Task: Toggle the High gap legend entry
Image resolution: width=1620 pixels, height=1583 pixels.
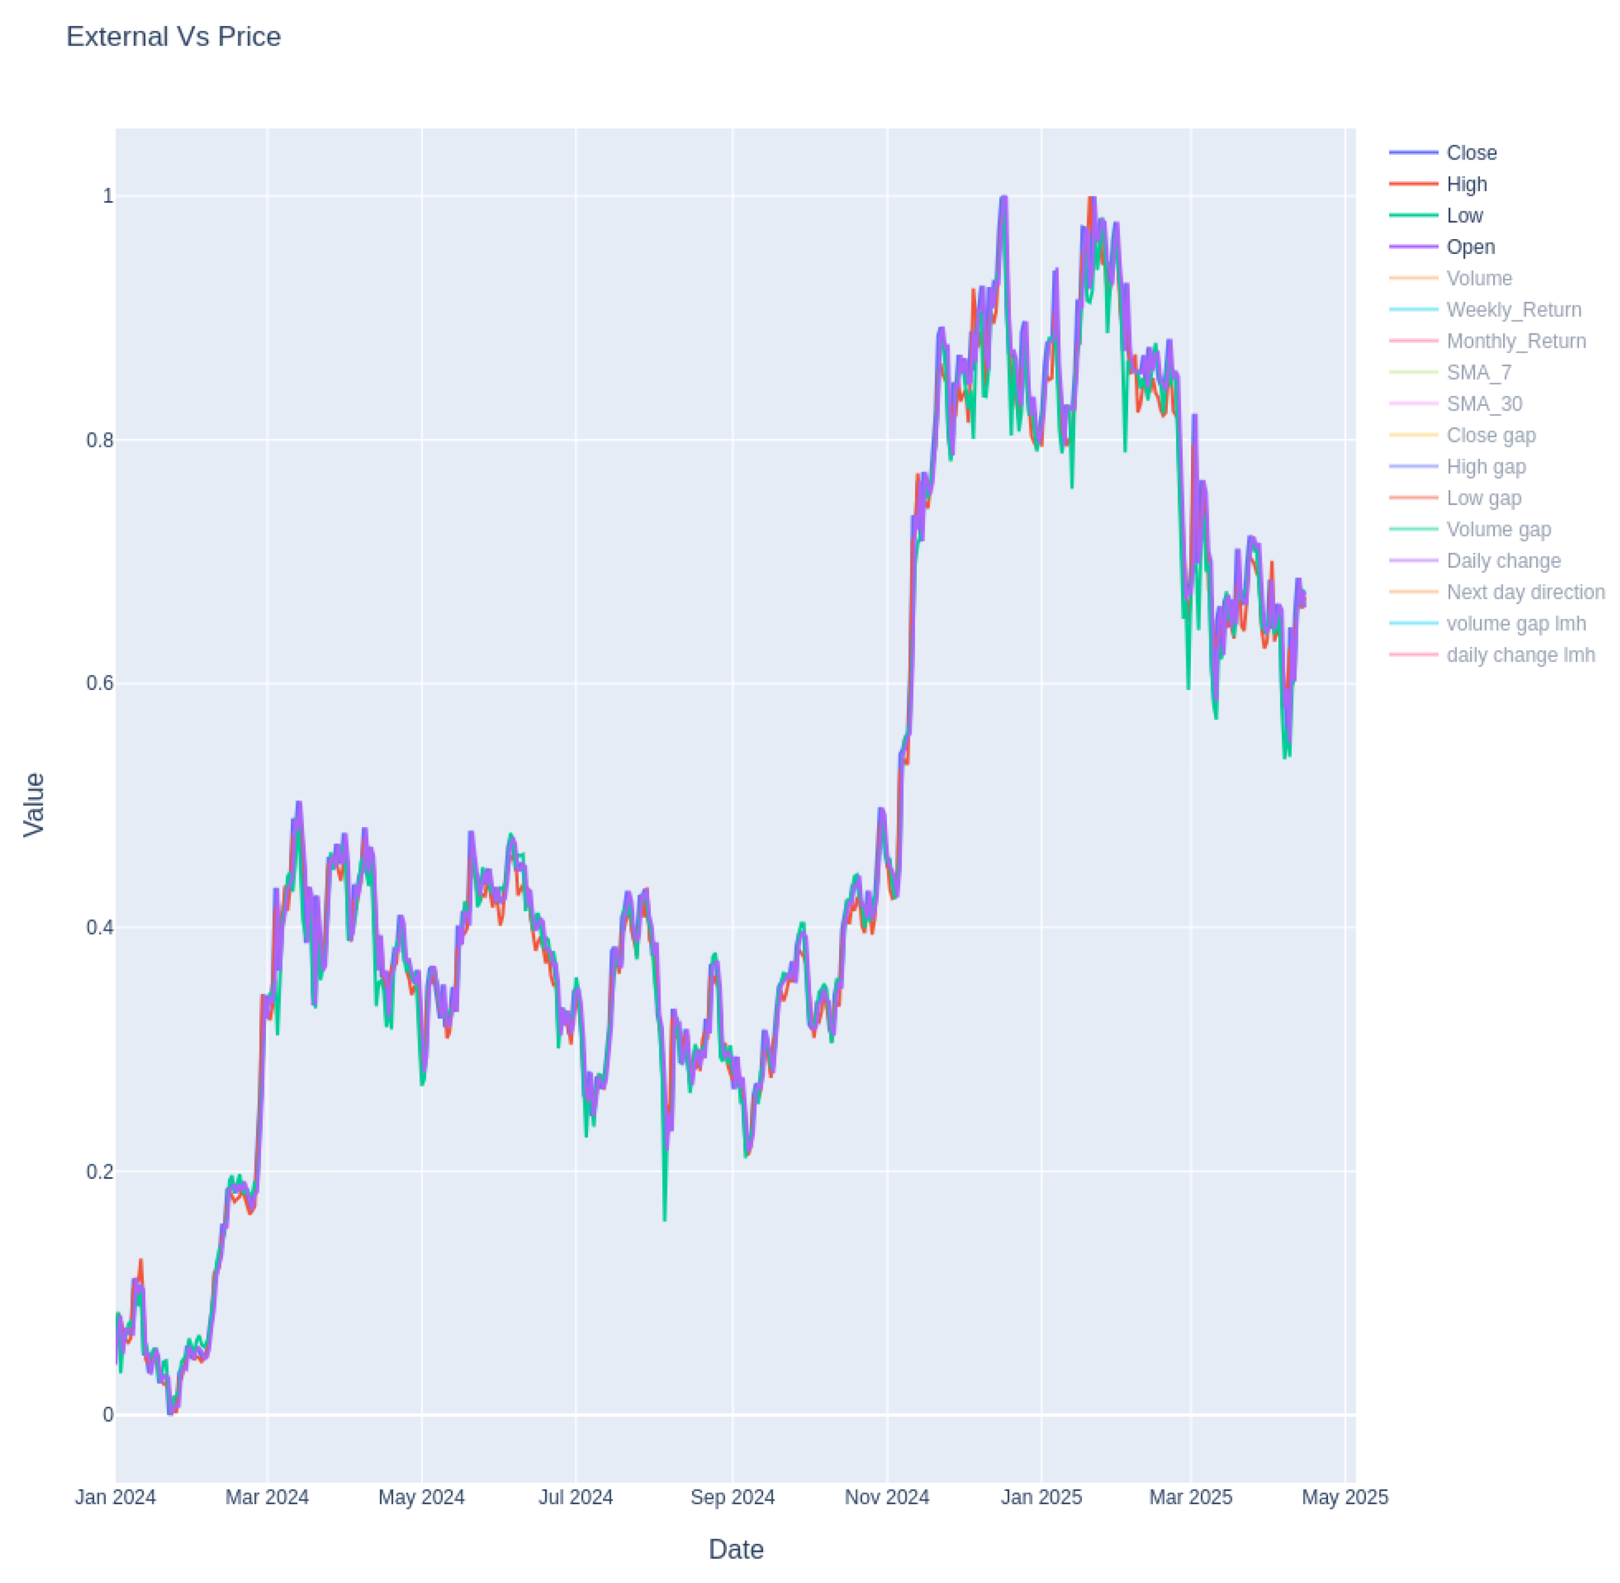Action: pyautogui.click(x=1485, y=468)
